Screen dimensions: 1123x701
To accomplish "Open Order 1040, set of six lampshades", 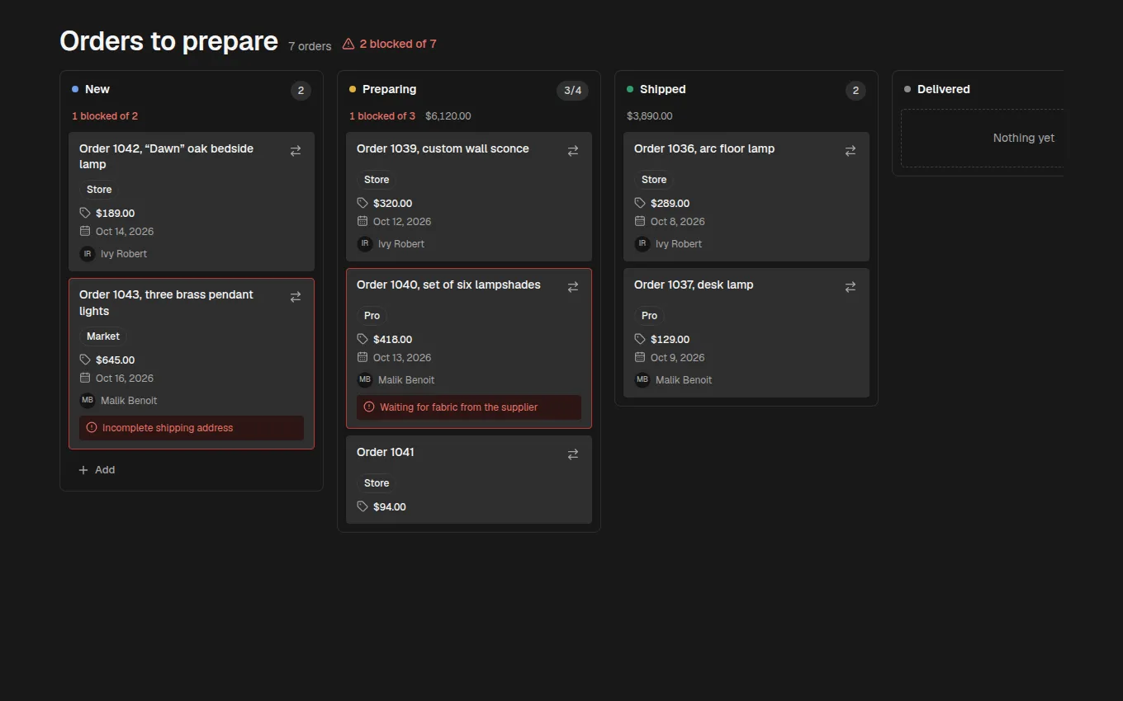I will pos(448,285).
